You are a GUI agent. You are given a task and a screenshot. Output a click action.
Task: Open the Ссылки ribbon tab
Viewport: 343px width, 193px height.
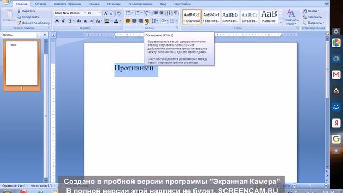coord(94,4)
